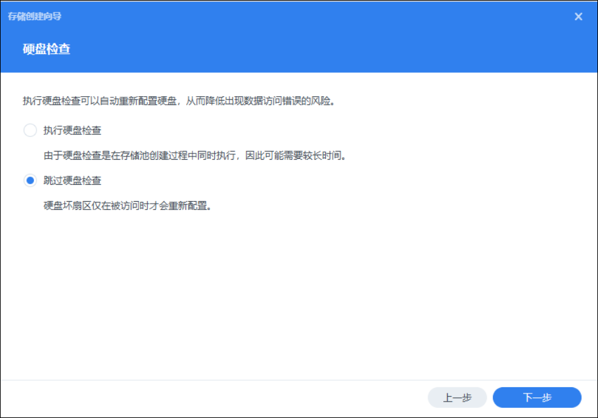
Task: Proceed to the next wizard step
Action: [537, 397]
